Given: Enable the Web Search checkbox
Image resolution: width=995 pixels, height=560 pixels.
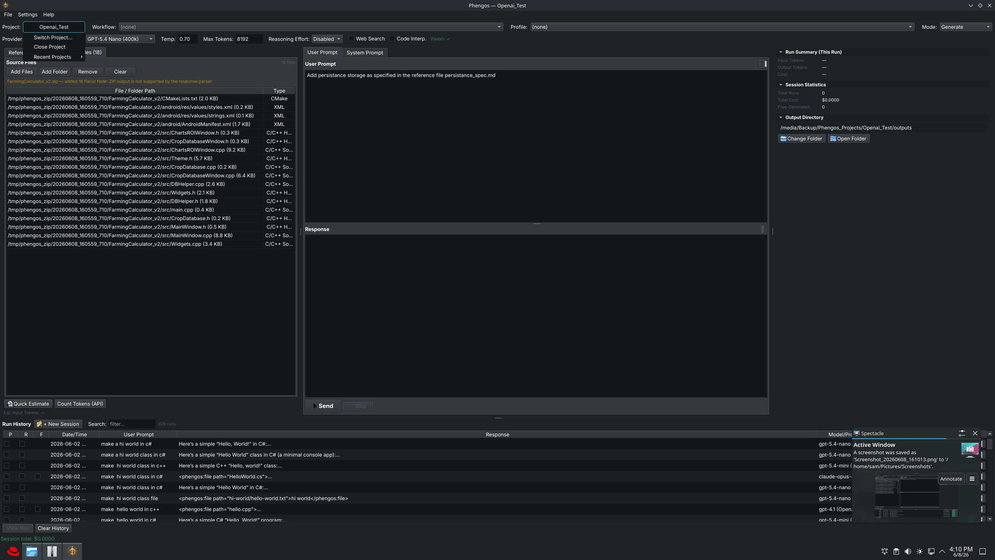Looking at the screenshot, I should pyautogui.click(x=351, y=38).
